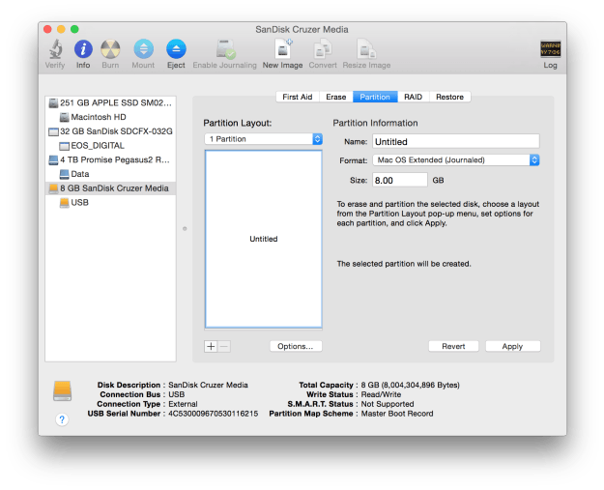Click the partition Name field
The width and height of the screenshot is (604, 490).
456,142
